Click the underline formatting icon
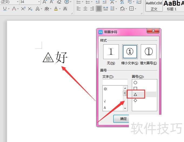This screenshot has height=142, width=184. (x=5, y=9)
